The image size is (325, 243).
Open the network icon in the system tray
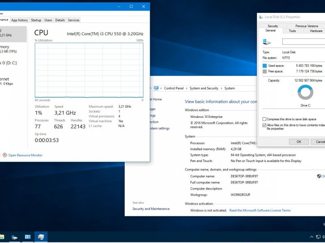point(318,237)
